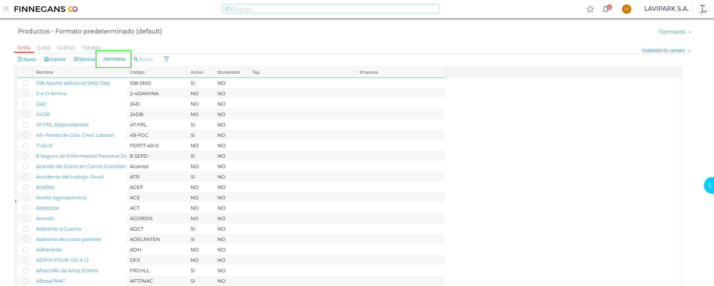Sort by the Código column header
The width and height of the screenshot is (714, 286).
(156, 72)
